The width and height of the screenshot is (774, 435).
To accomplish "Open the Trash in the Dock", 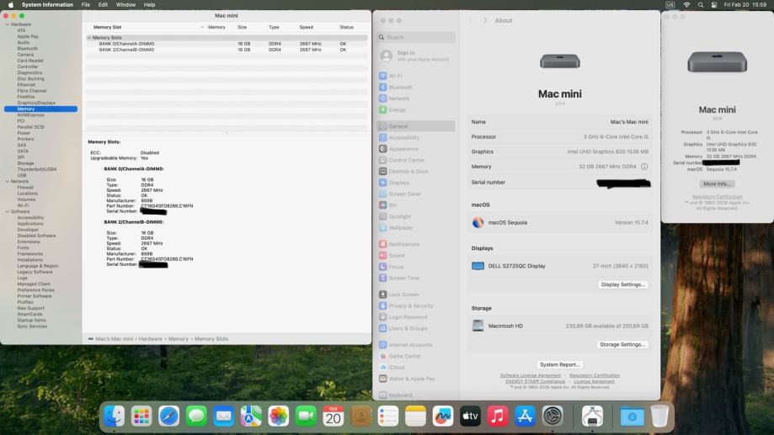I will pyautogui.click(x=659, y=416).
